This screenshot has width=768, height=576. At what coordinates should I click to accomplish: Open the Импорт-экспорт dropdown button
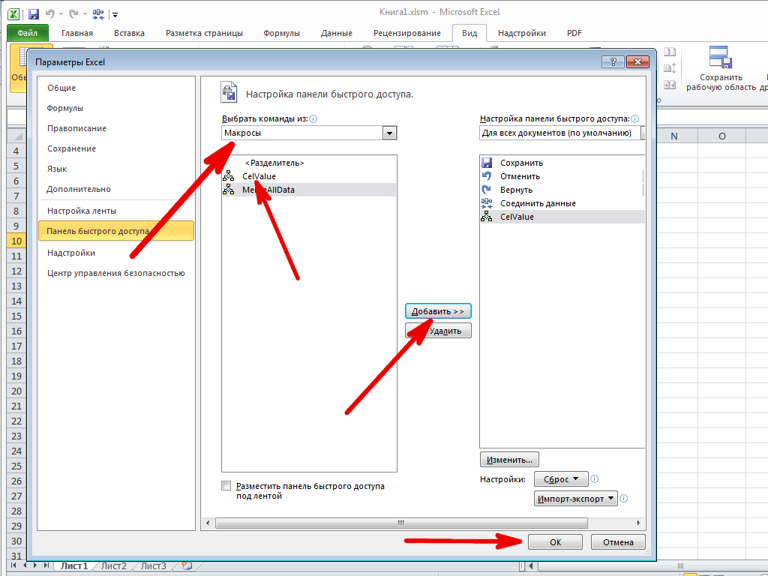(x=575, y=499)
